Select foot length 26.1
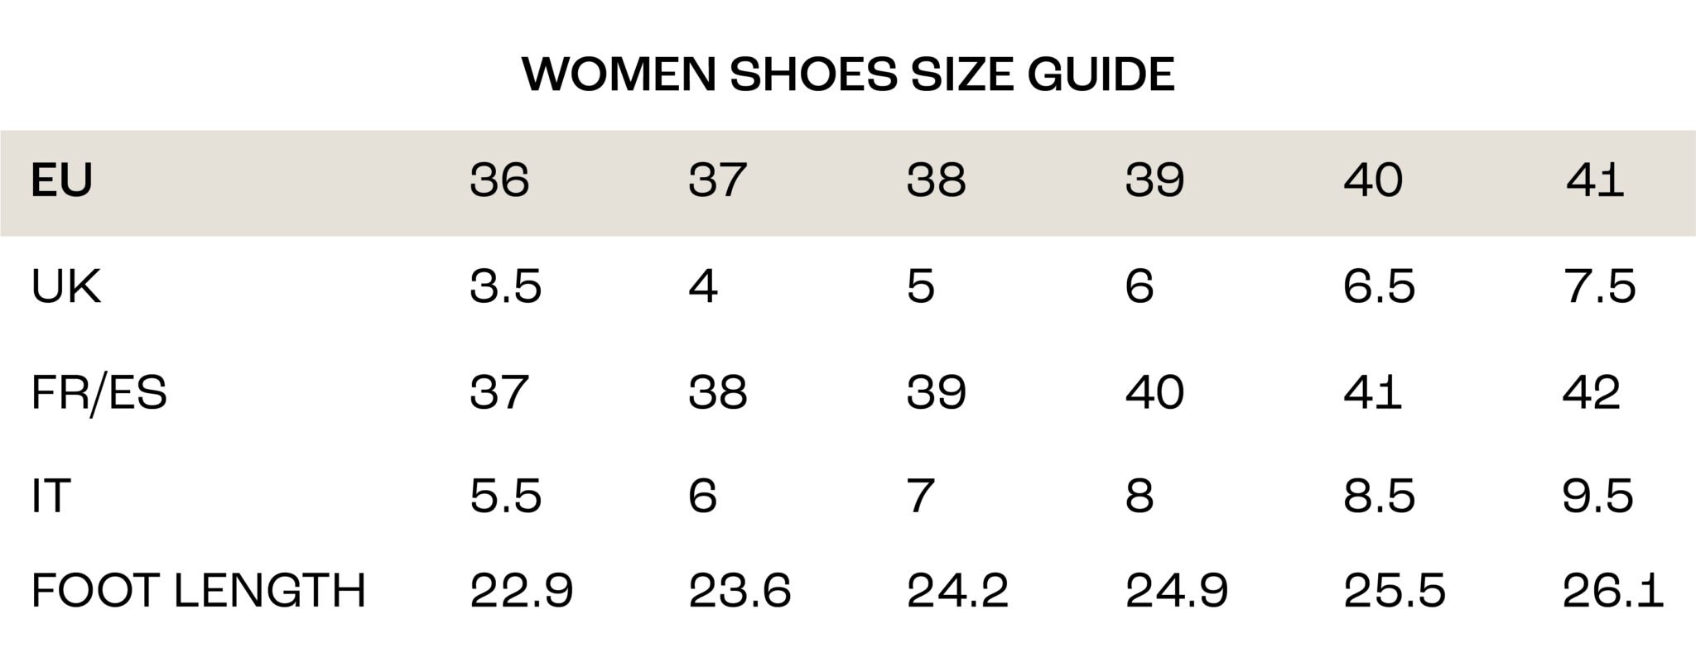Viewport: 1696px width, 667px height. pos(1612,591)
